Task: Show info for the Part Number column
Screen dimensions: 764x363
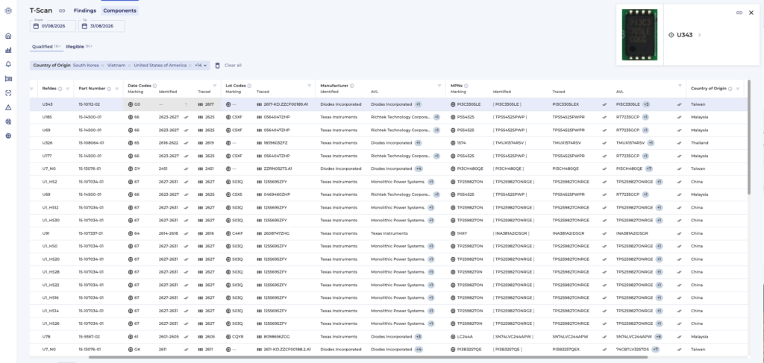Action: click(109, 89)
